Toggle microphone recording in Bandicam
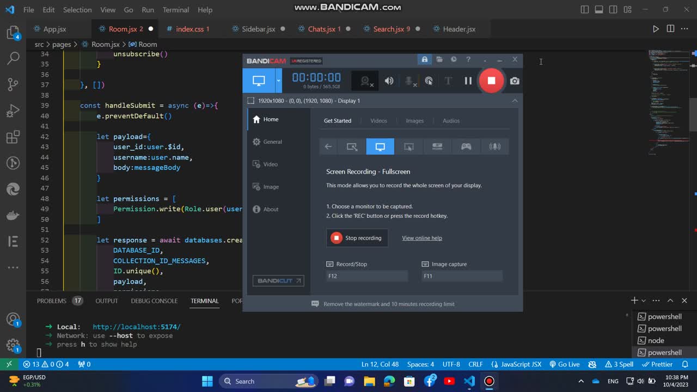Image resolution: width=697 pixels, height=392 pixels. click(409, 81)
